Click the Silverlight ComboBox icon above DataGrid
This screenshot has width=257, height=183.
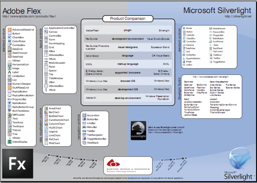tap(184, 42)
